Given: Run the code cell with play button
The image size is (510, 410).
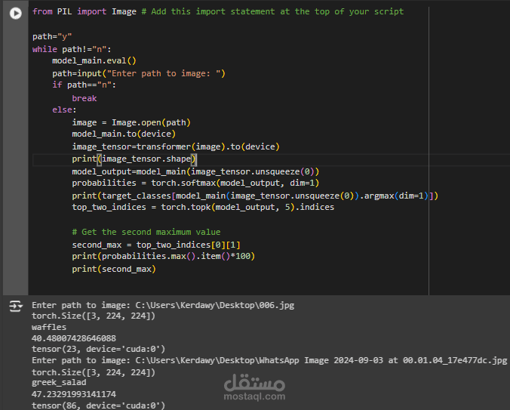Looking at the screenshot, I should (16, 14).
